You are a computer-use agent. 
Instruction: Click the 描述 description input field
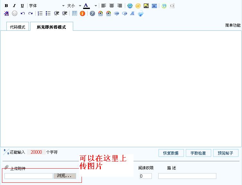(x=187, y=176)
